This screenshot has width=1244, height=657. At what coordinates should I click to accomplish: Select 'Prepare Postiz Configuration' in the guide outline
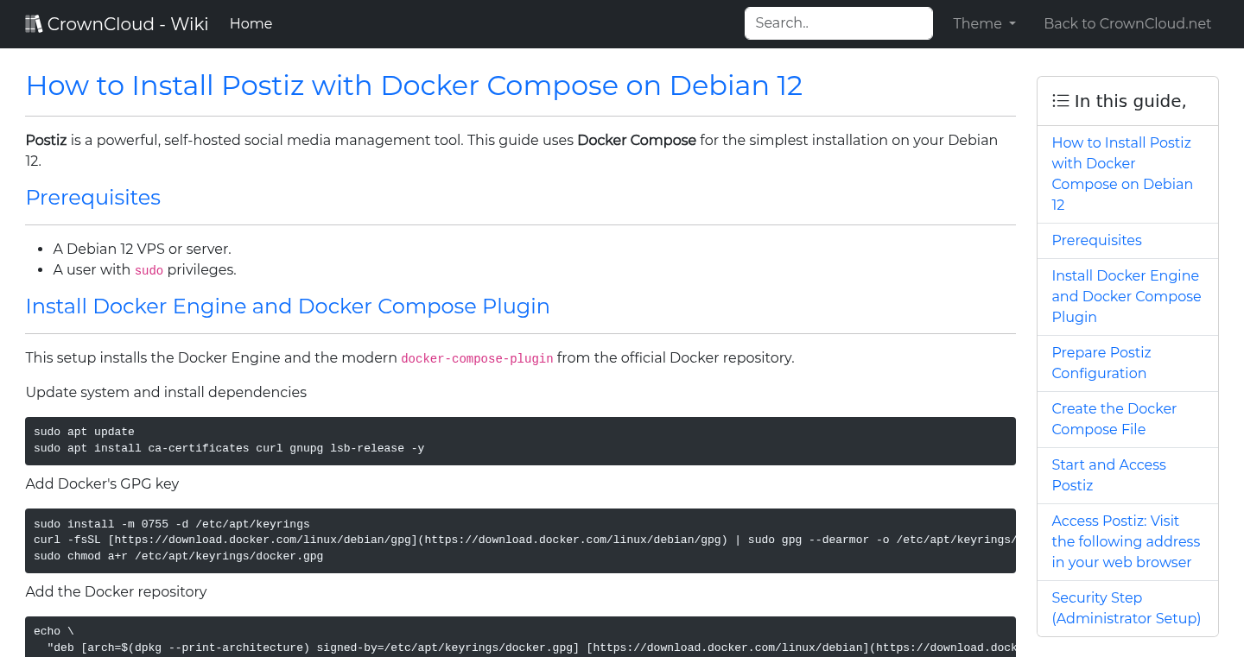coord(1101,363)
